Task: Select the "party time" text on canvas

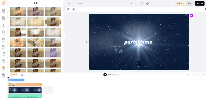Action: (138, 42)
